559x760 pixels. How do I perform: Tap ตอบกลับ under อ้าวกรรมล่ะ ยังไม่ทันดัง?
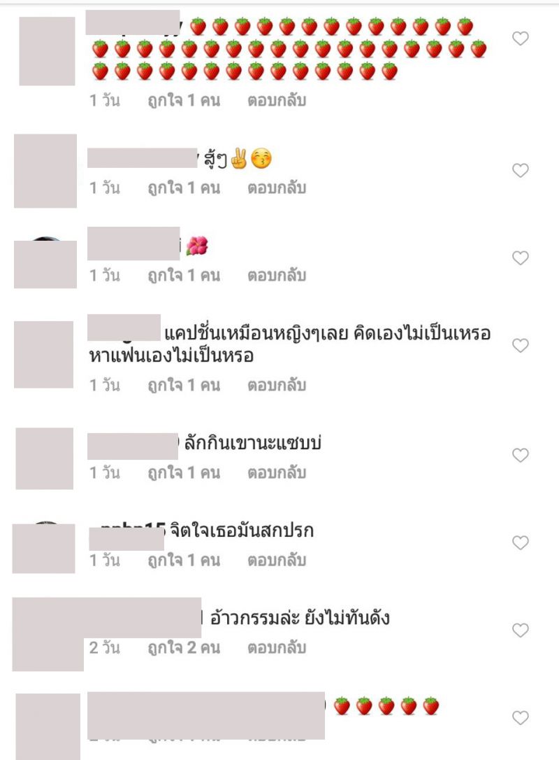[x=277, y=647]
